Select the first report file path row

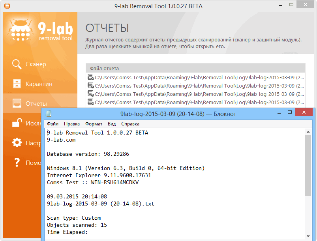[195, 78]
